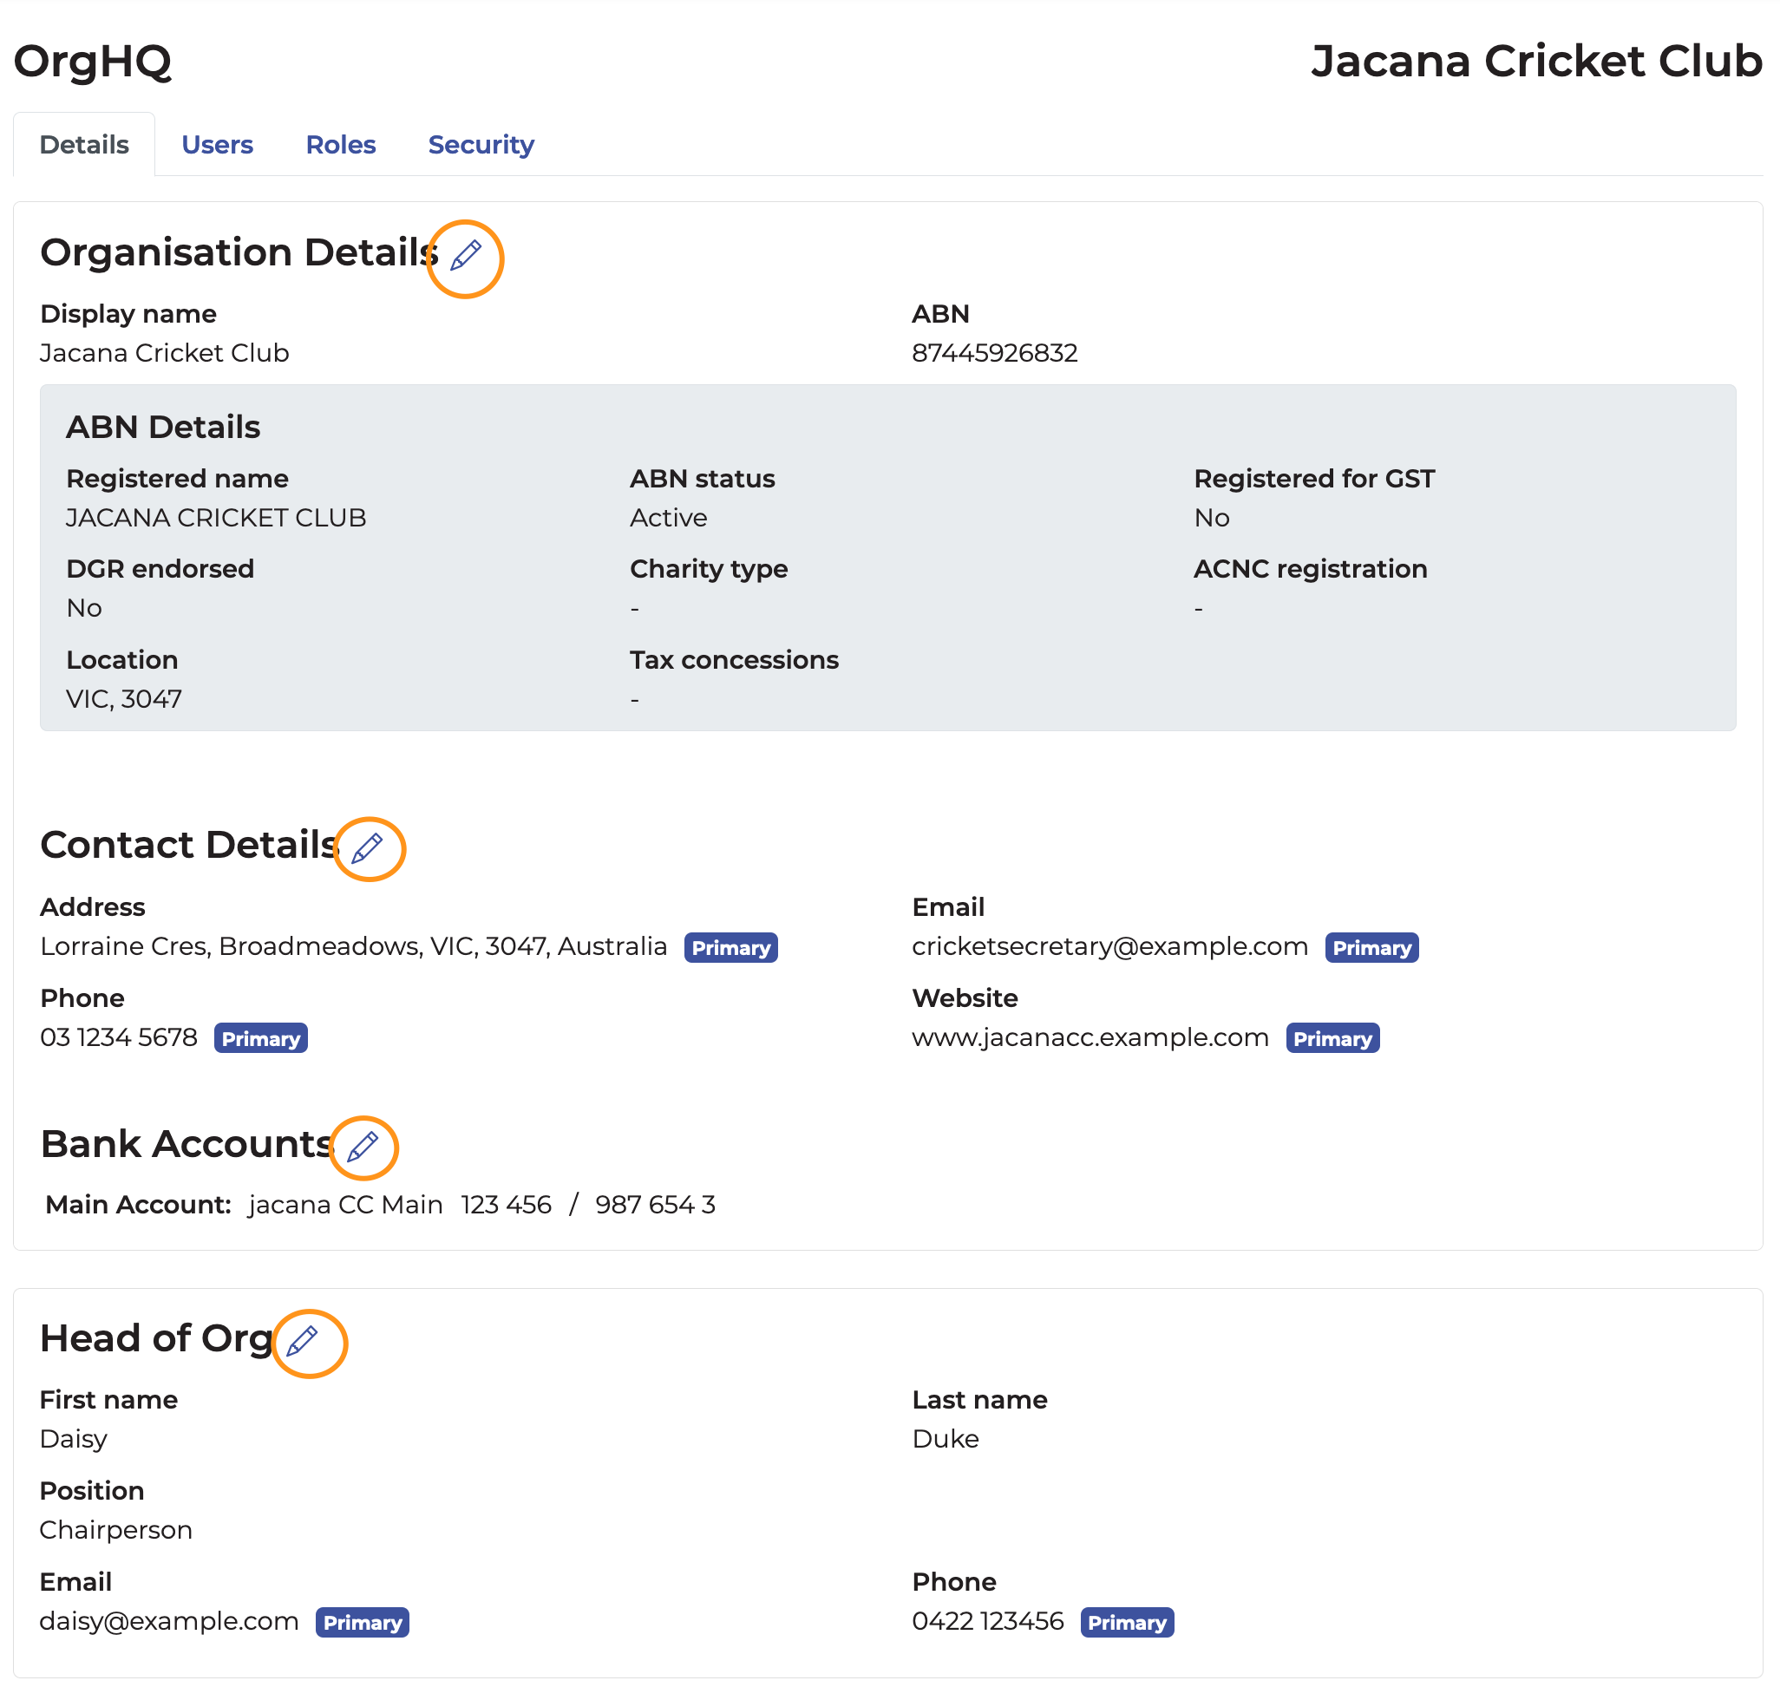Viewport: 1780px width, 1700px height.
Task: Open Bank Accounts editor via pencil
Action: point(363,1147)
